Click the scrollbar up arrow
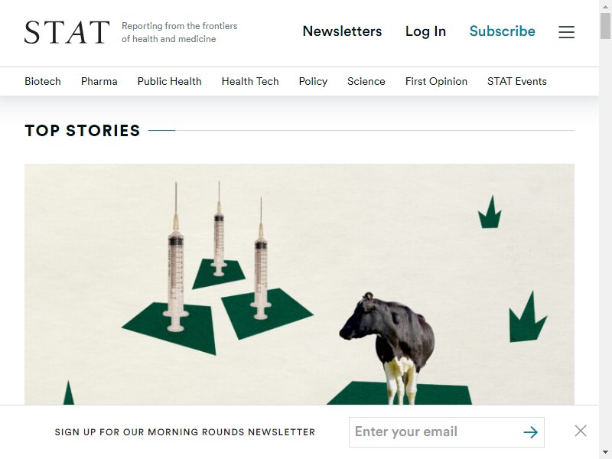This screenshot has width=612, height=459. [x=605, y=5]
